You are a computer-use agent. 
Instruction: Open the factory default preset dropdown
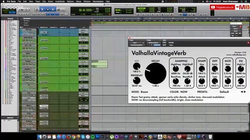154,43
